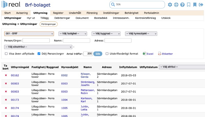Image resolution: width=205 pixels, height=117 pixels.
Task: Open Välj byggnad dropdown
Action: (x=106, y=34)
